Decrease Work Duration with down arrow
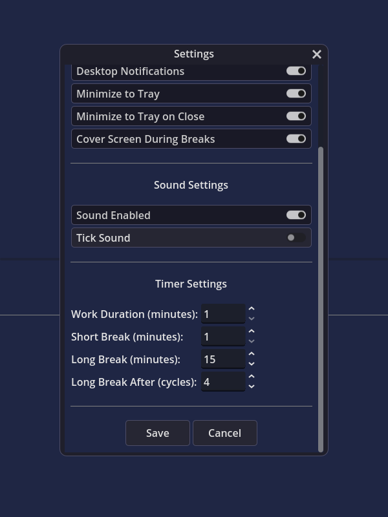Screen dimensions: 388x517 [252, 319]
